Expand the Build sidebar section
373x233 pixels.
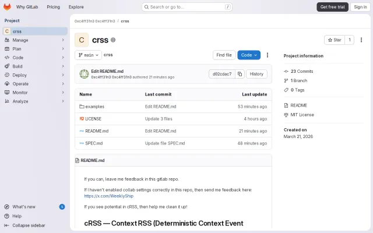[63, 66]
